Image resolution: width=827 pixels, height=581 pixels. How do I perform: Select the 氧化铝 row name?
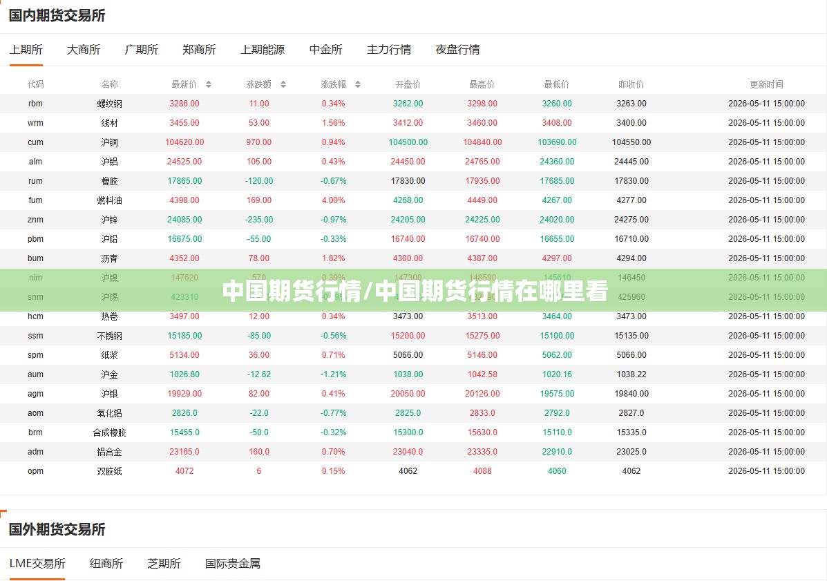click(x=110, y=413)
